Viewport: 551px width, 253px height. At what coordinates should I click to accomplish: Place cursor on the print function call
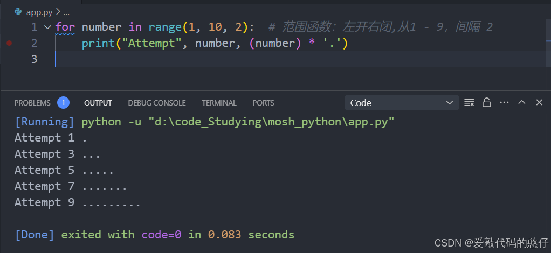[x=98, y=43]
